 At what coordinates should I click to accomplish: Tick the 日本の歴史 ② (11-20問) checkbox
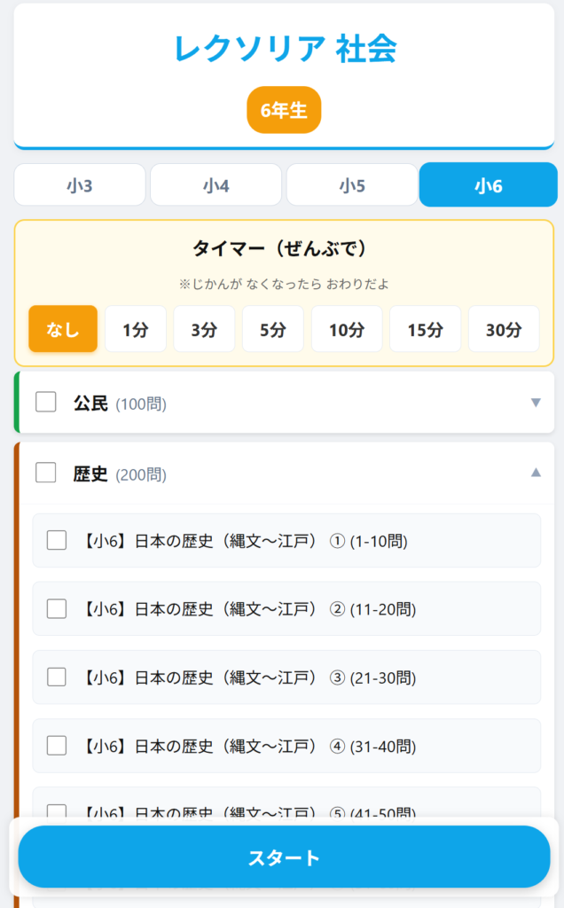pos(57,608)
